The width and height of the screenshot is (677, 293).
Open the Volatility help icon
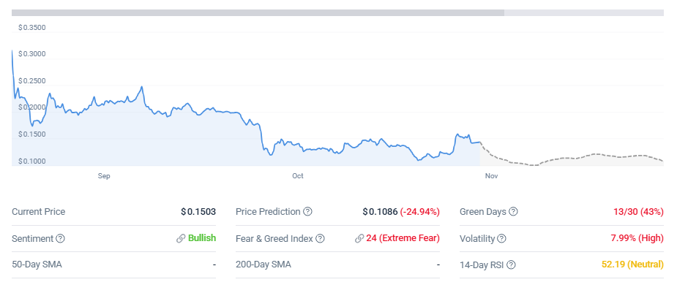pos(501,238)
